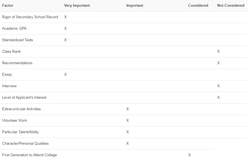Click the Factor column header
248x161 pixels.
(x=8, y=5)
